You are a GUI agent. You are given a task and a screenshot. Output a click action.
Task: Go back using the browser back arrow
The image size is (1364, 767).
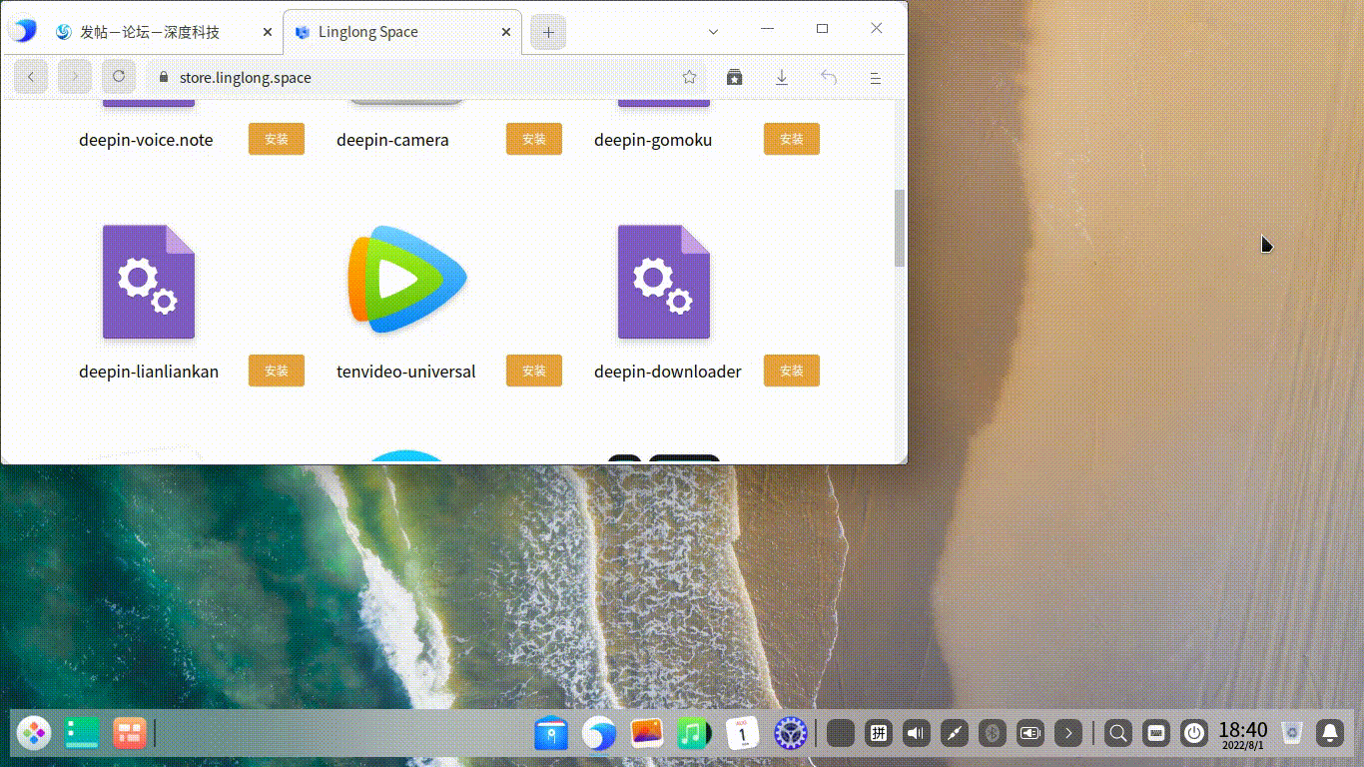tap(31, 77)
